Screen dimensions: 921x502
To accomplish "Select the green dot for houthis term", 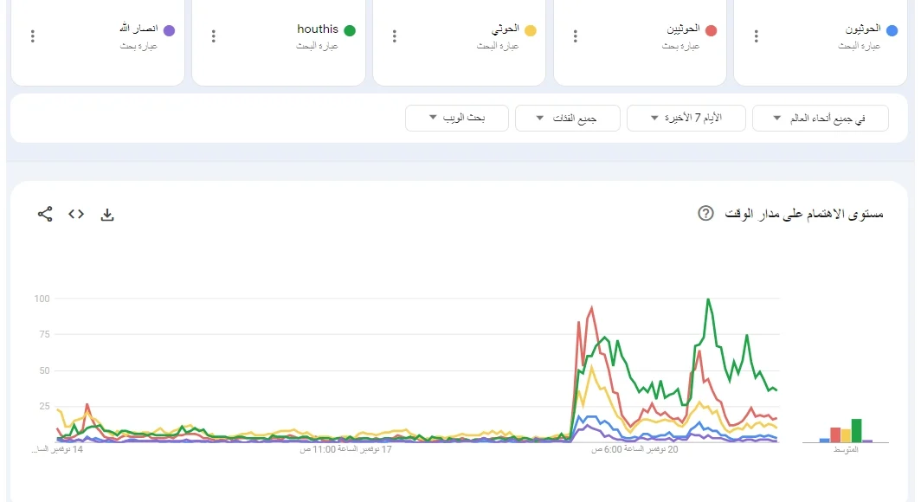I will coord(350,29).
